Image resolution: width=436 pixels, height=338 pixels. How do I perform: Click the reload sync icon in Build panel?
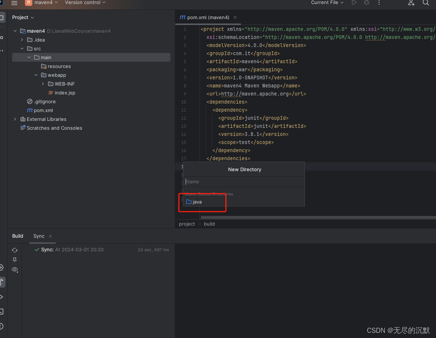click(x=15, y=250)
